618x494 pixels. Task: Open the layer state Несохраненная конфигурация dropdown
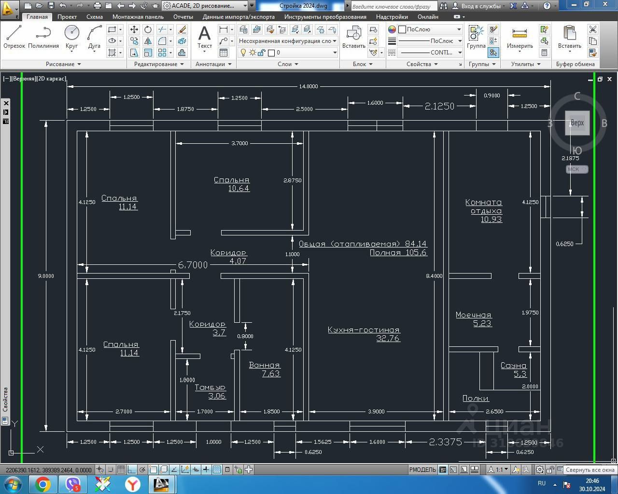click(x=288, y=41)
